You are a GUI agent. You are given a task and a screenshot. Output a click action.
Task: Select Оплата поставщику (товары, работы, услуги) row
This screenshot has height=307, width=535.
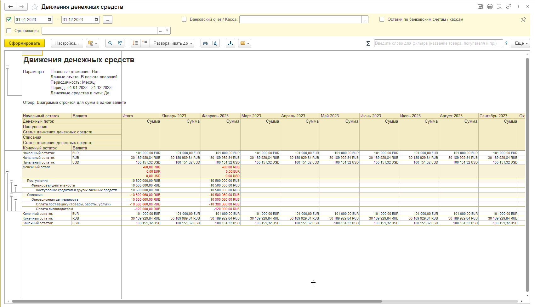click(x=73, y=204)
